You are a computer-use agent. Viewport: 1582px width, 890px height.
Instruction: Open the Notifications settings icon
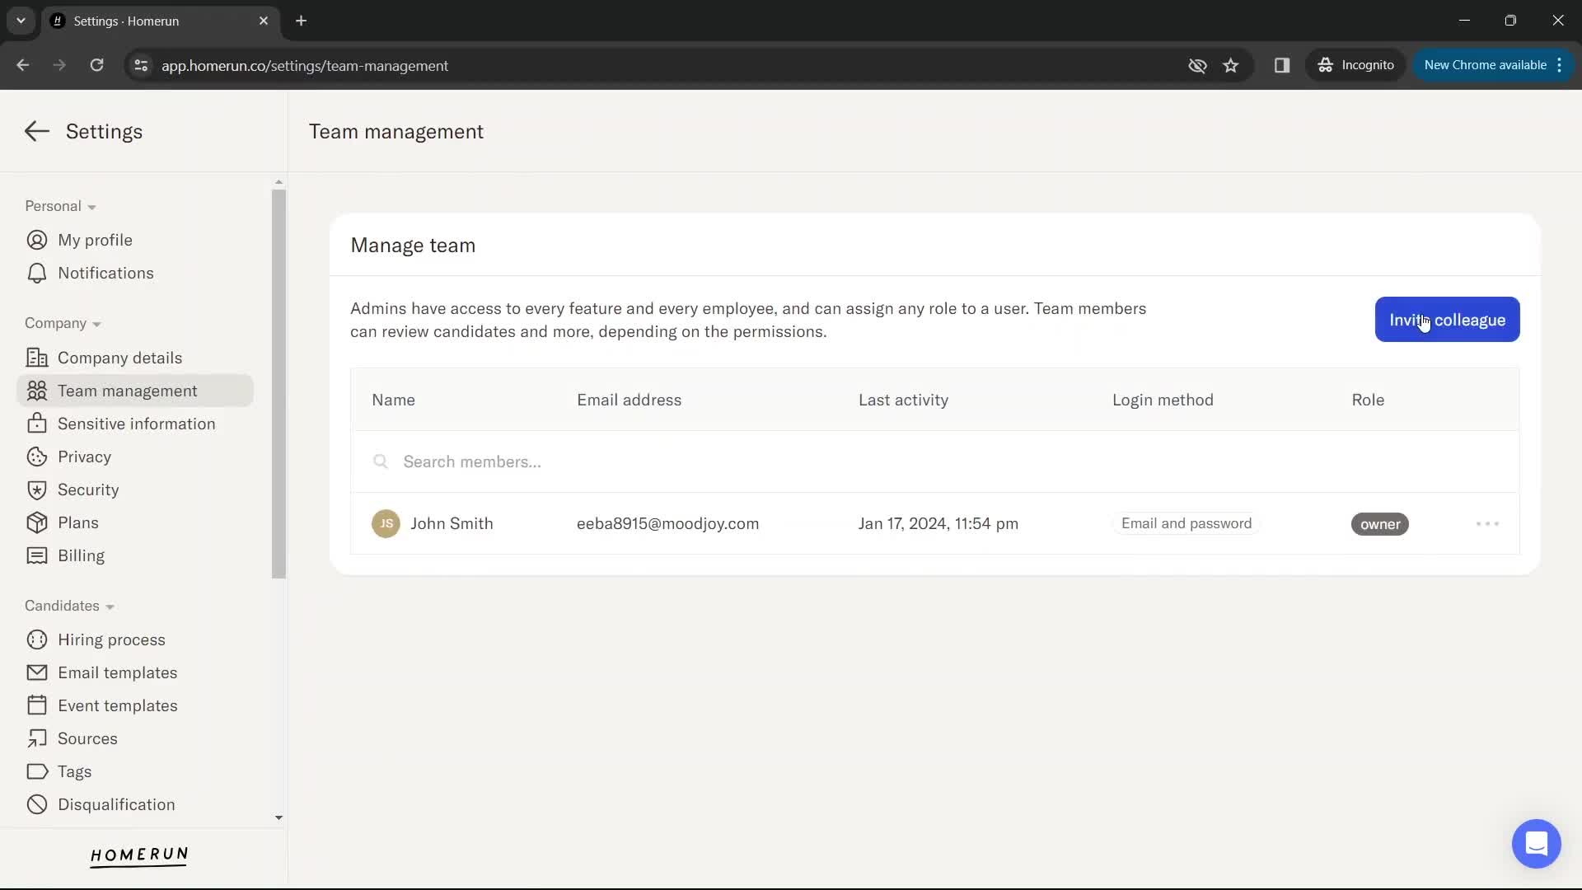[37, 273]
